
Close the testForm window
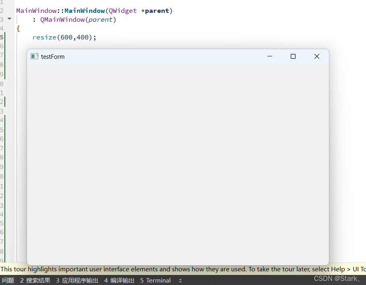pyautogui.click(x=317, y=56)
